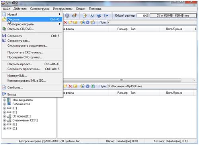
Task: Open the Опции menu
Action: point(80,9)
